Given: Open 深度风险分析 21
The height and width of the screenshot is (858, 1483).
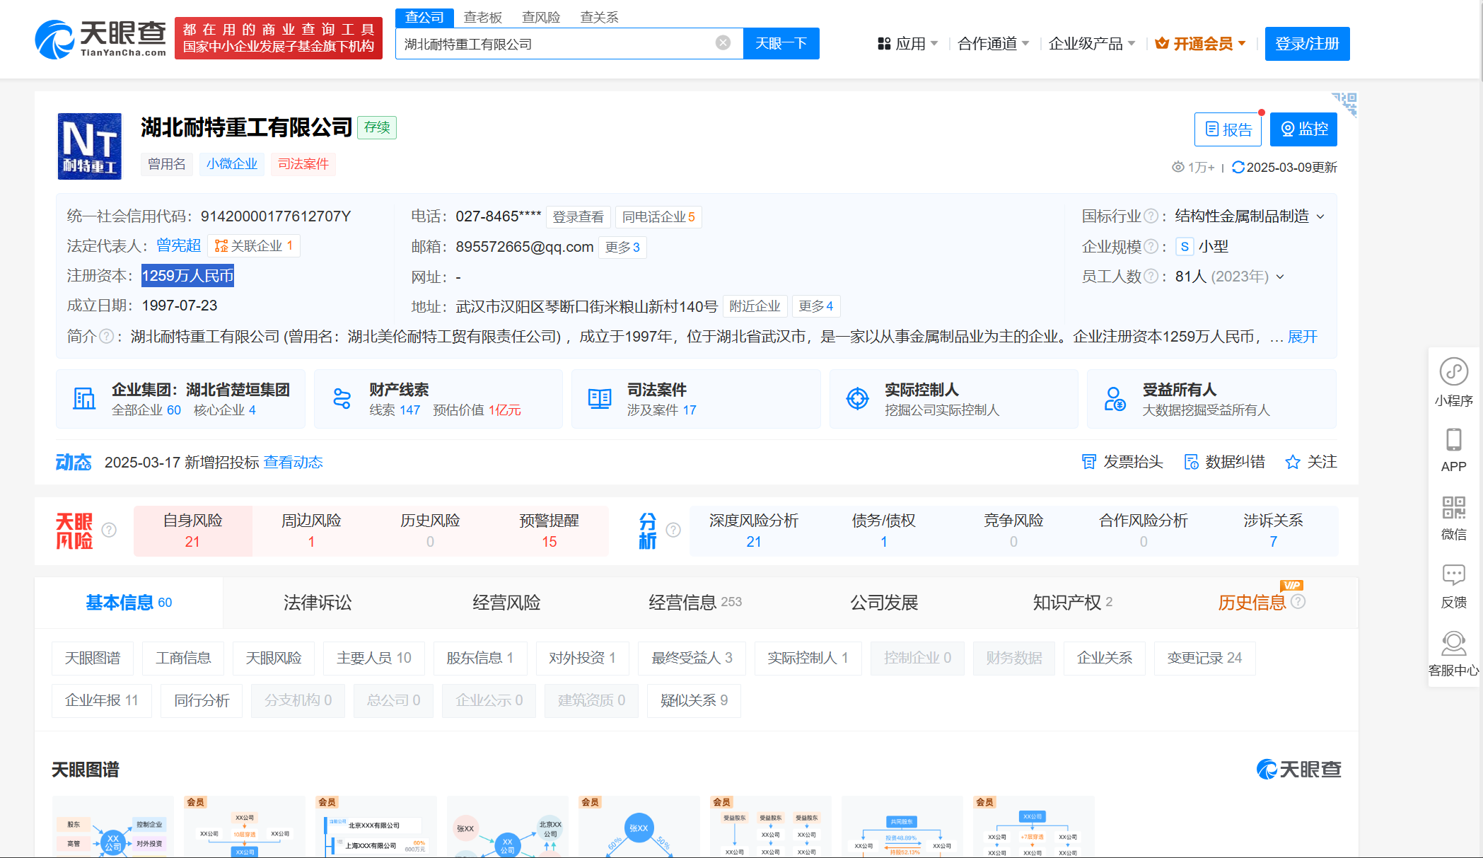Looking at the screenshot, I should point(753,531).
